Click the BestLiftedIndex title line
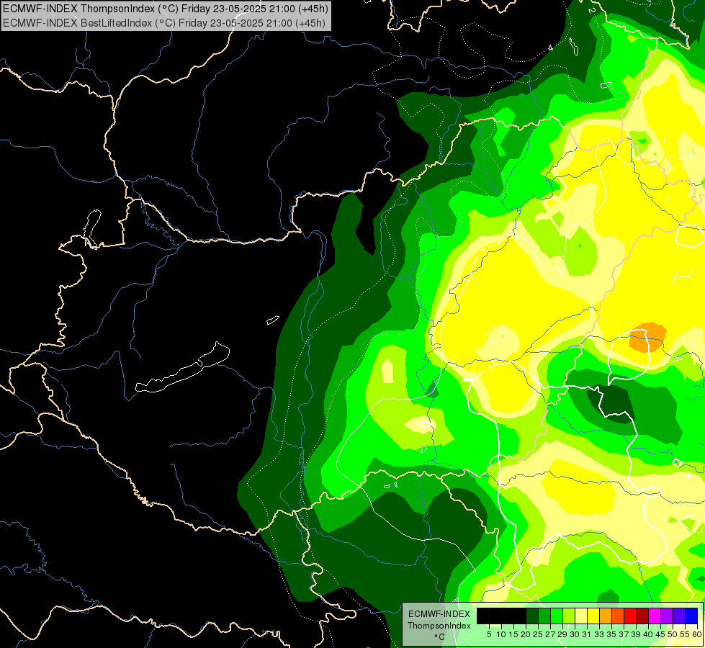The height and width of the screenshot is (648, 705). [x=164, y=23]
